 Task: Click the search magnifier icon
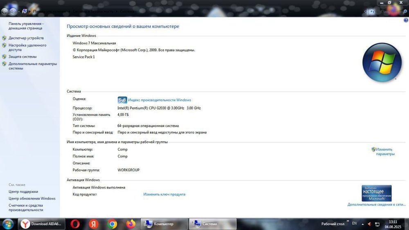(405, 11)
